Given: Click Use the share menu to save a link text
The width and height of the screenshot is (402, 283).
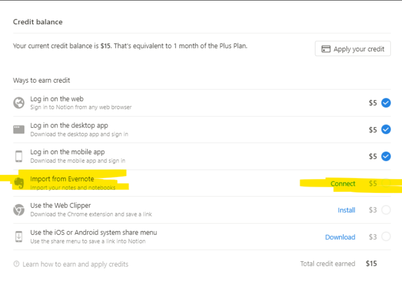Looking at the screenshot, I should coord(88,241).
